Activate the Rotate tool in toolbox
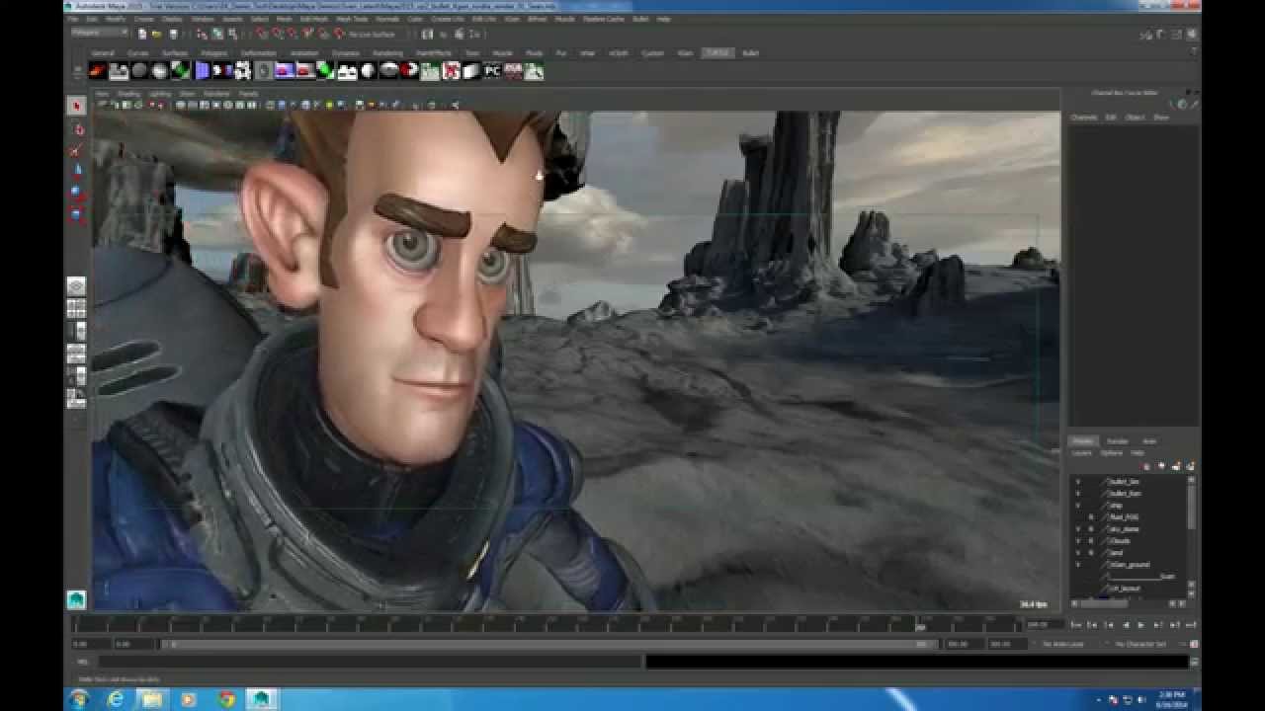1265x711 pixels. [76, 192]
